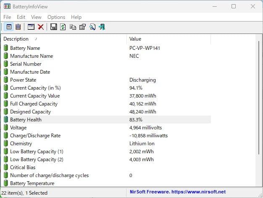Click the Find toolbar icon
This screenshot has width=263, height=198.
92,27
